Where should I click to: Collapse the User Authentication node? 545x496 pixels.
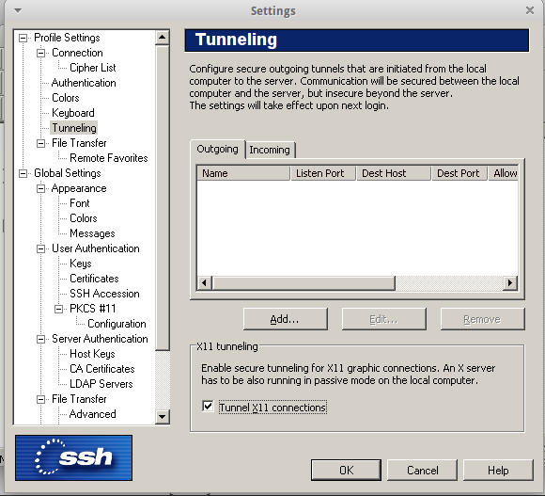click(x=41, y=248)
